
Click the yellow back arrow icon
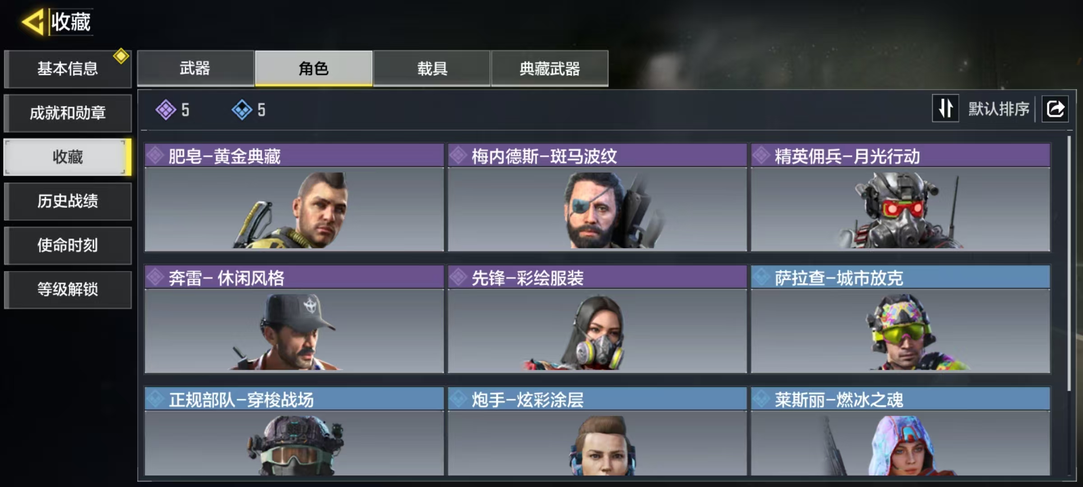tap(33, 22)
